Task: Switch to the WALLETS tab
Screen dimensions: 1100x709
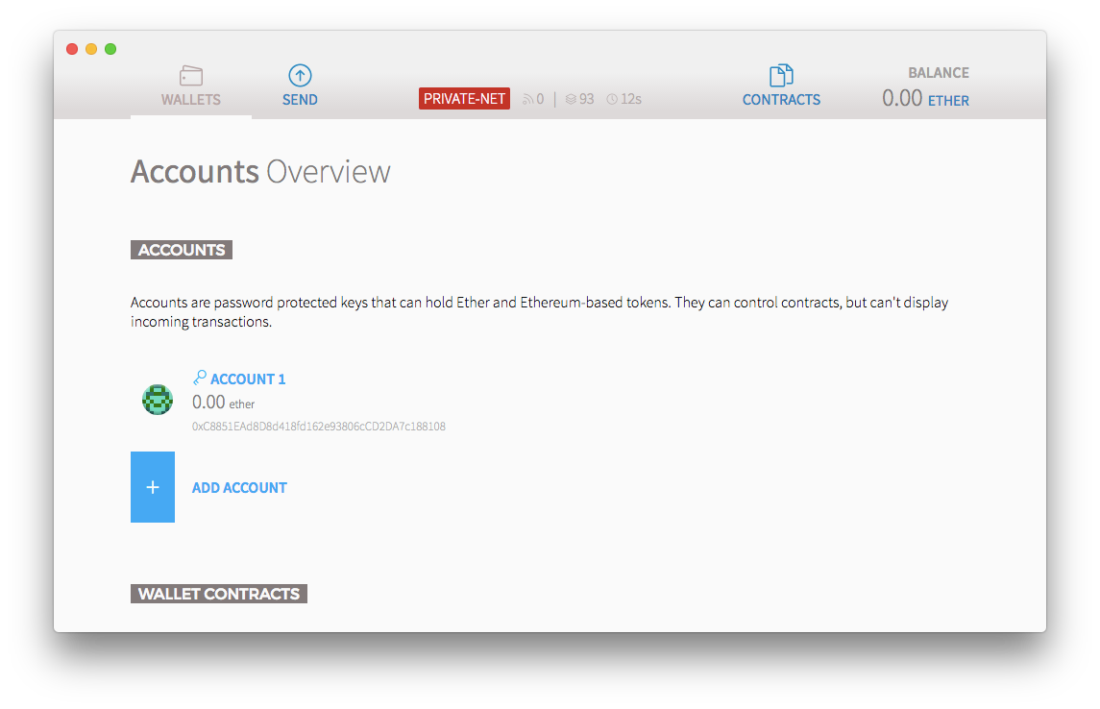Action: coord(190,99)
